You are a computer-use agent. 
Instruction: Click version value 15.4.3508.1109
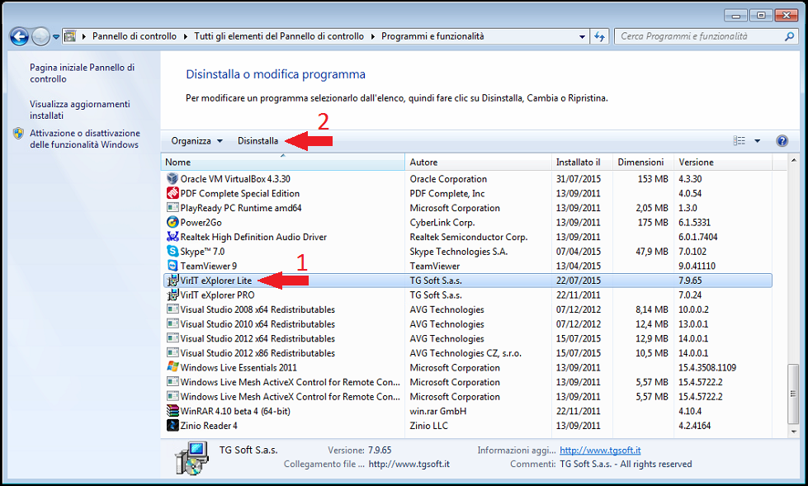coord(707,367)
